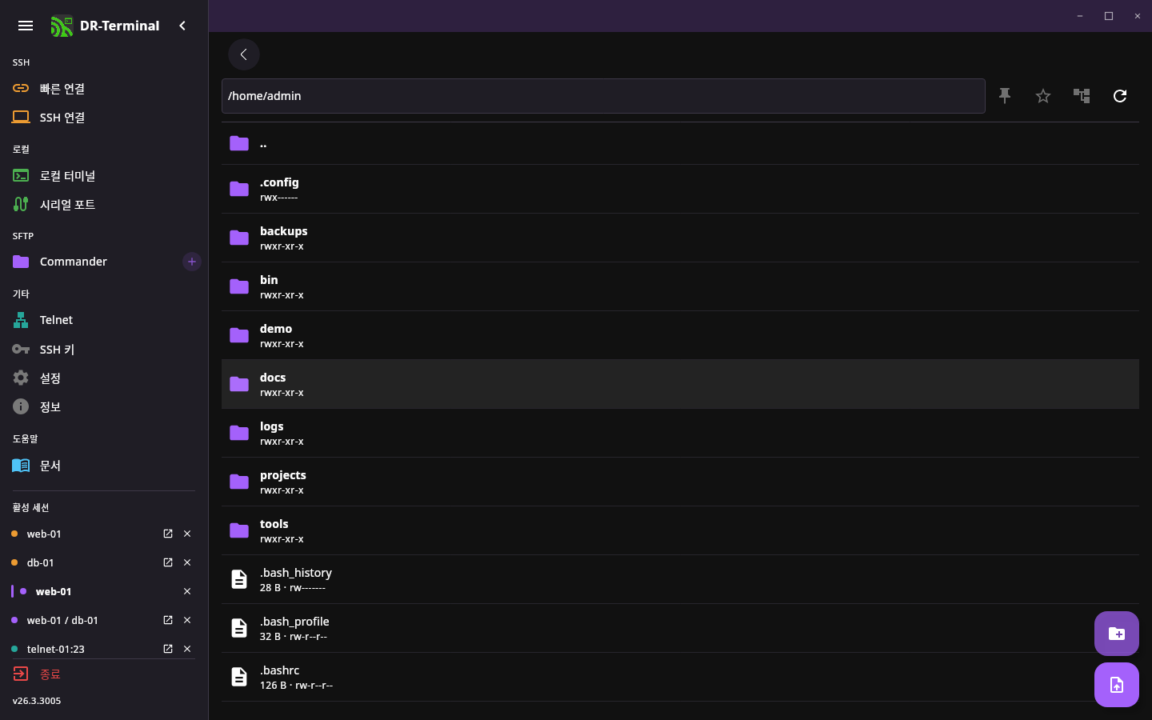Screen dimensions: 1152x720
Task: Open 빠른 연결 quick connect
Action: (x=104, y=89)
